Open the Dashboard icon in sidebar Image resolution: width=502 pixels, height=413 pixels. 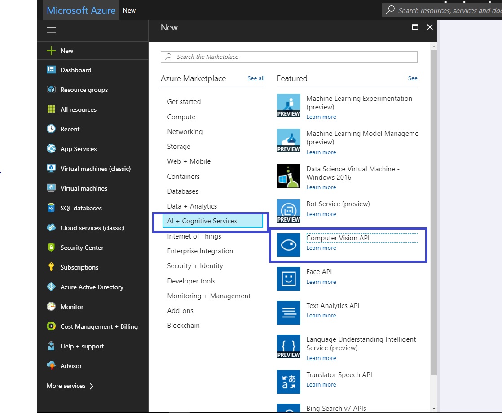tap(51, 70)
